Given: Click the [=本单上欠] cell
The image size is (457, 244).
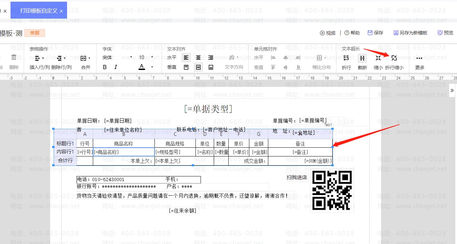Looking at the screenshot, I should pyautogui.click(x=184, y=161).
